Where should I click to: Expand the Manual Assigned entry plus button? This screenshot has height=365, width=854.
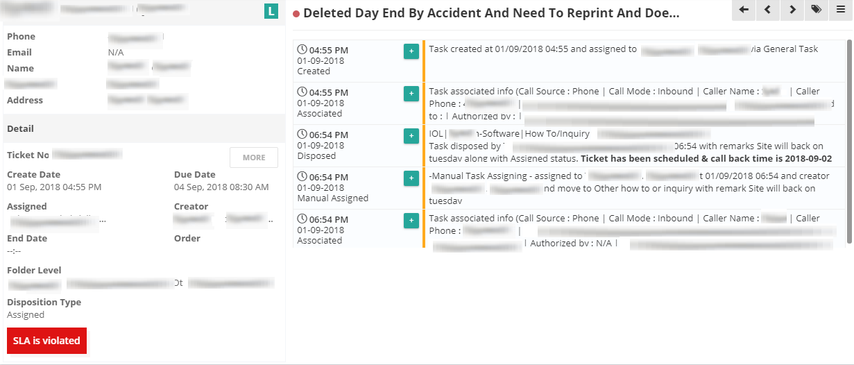pos(411,178)
